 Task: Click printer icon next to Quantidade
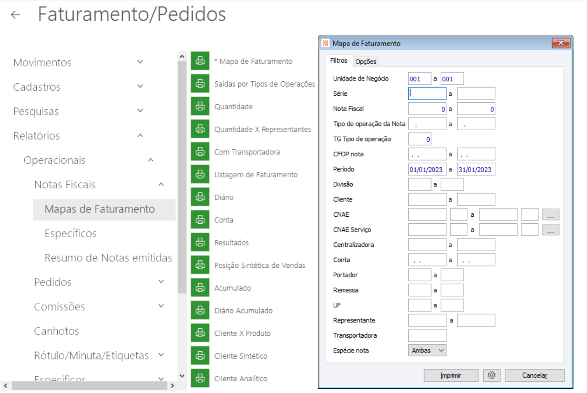pos(200,107)
